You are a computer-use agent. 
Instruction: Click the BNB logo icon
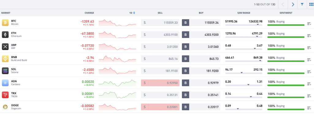pos(5,59)
